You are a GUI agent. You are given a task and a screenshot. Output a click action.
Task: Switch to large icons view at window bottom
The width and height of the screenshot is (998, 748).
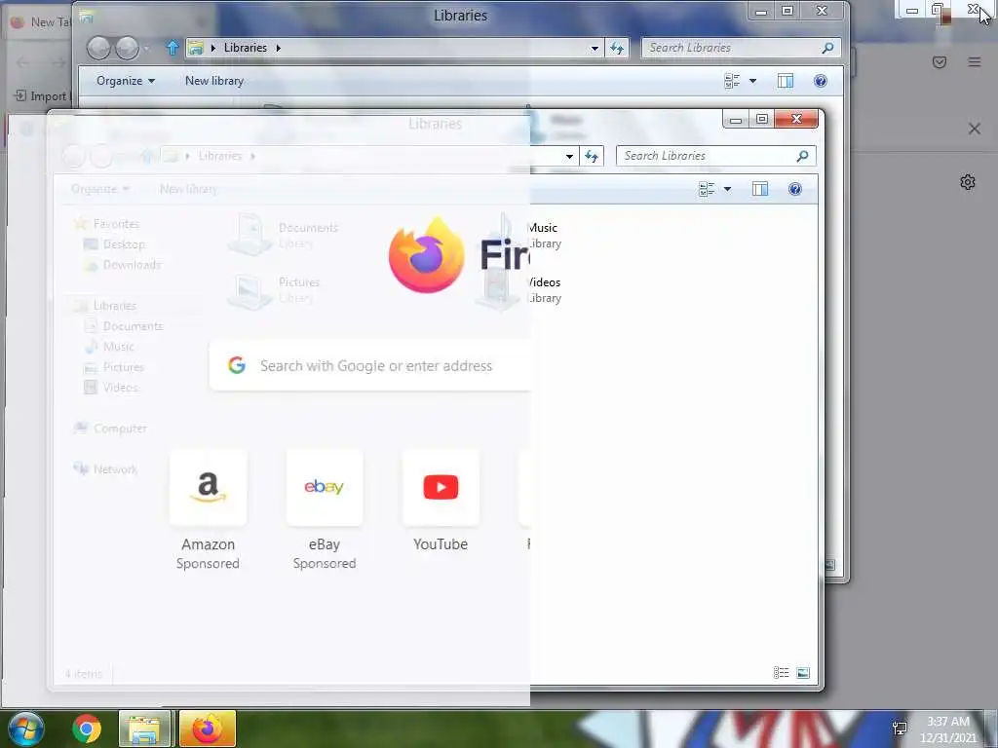coord(803,673)
